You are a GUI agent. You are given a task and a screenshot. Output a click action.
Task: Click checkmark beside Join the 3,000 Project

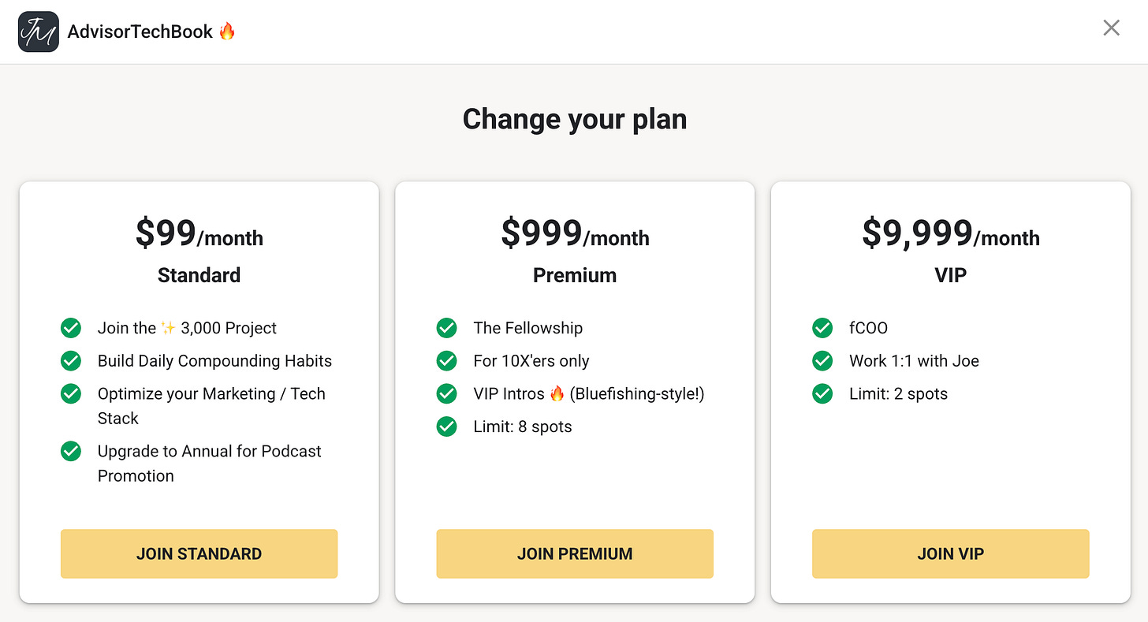(x=71, y=327)
